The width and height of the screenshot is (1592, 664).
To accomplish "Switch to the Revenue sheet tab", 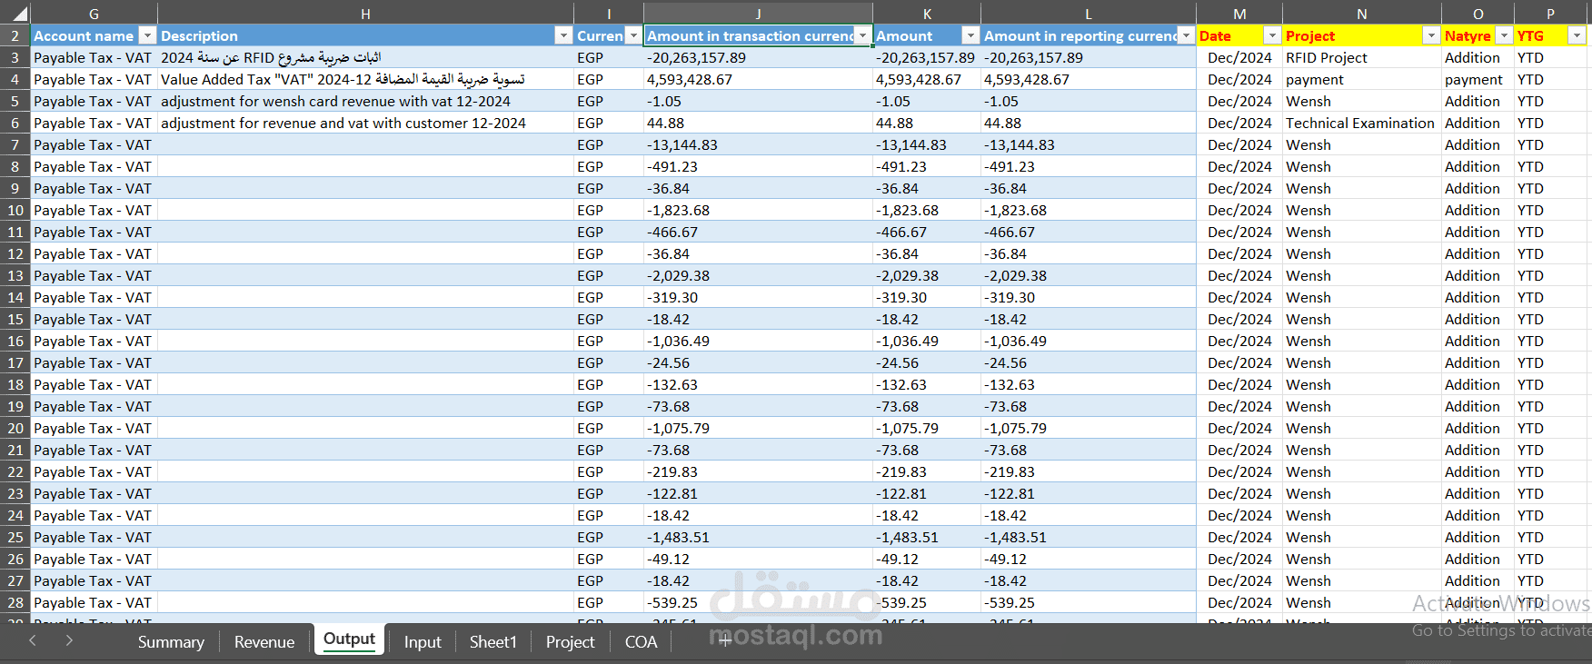I will pos(264,641).
